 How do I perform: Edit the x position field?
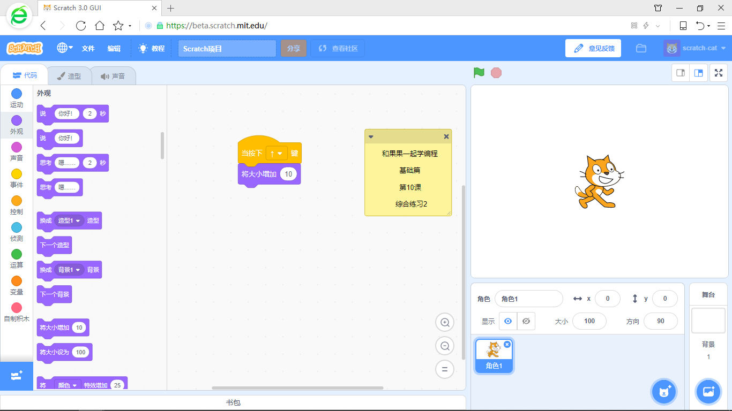point(608,299)
